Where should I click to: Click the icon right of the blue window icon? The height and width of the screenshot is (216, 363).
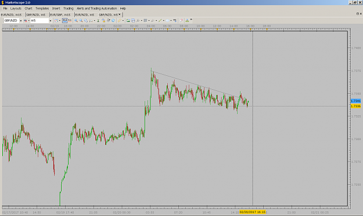(x=138, y=20)
